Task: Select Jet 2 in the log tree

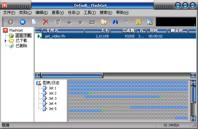Action: pyautogui.click(x=52, y=93)
